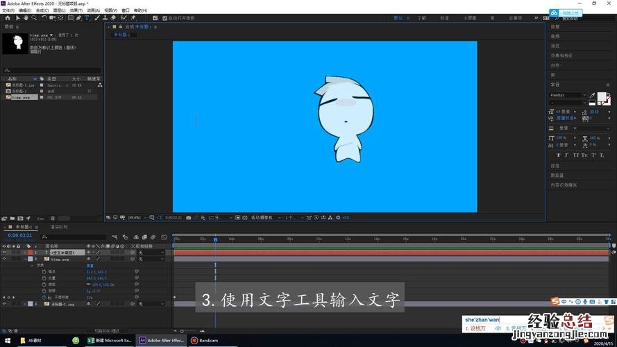The height and width of the screenshot is (347, 617).
Task: Select the Pen tool in the toolbar
Action: point(78,18)
